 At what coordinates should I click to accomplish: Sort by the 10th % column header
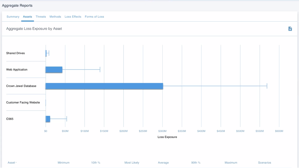point(96,163)
